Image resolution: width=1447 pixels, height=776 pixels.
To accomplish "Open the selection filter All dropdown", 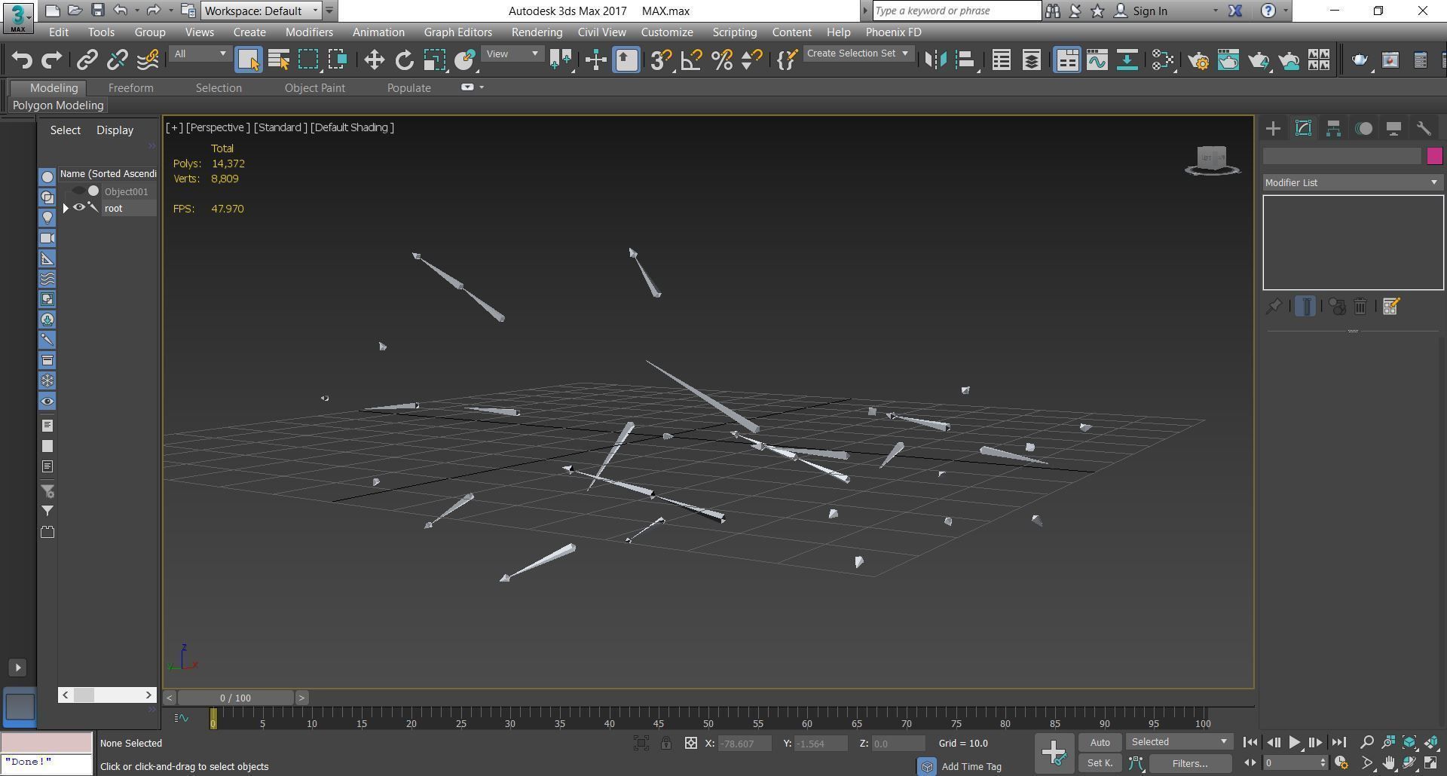I will click(200, 53).
